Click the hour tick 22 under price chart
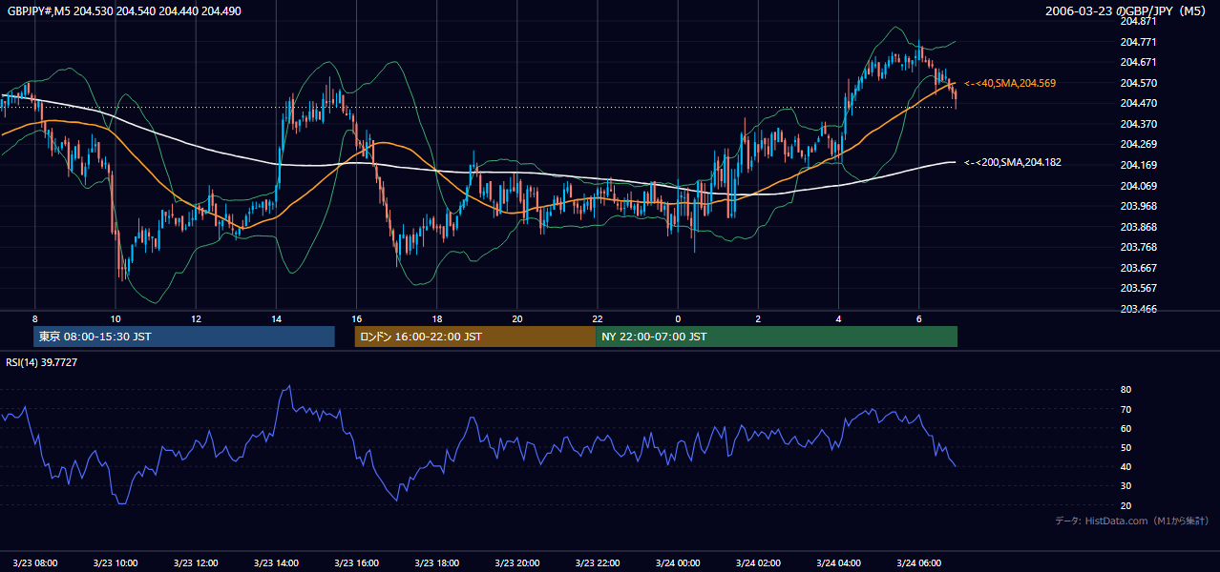 coord(597,318)
